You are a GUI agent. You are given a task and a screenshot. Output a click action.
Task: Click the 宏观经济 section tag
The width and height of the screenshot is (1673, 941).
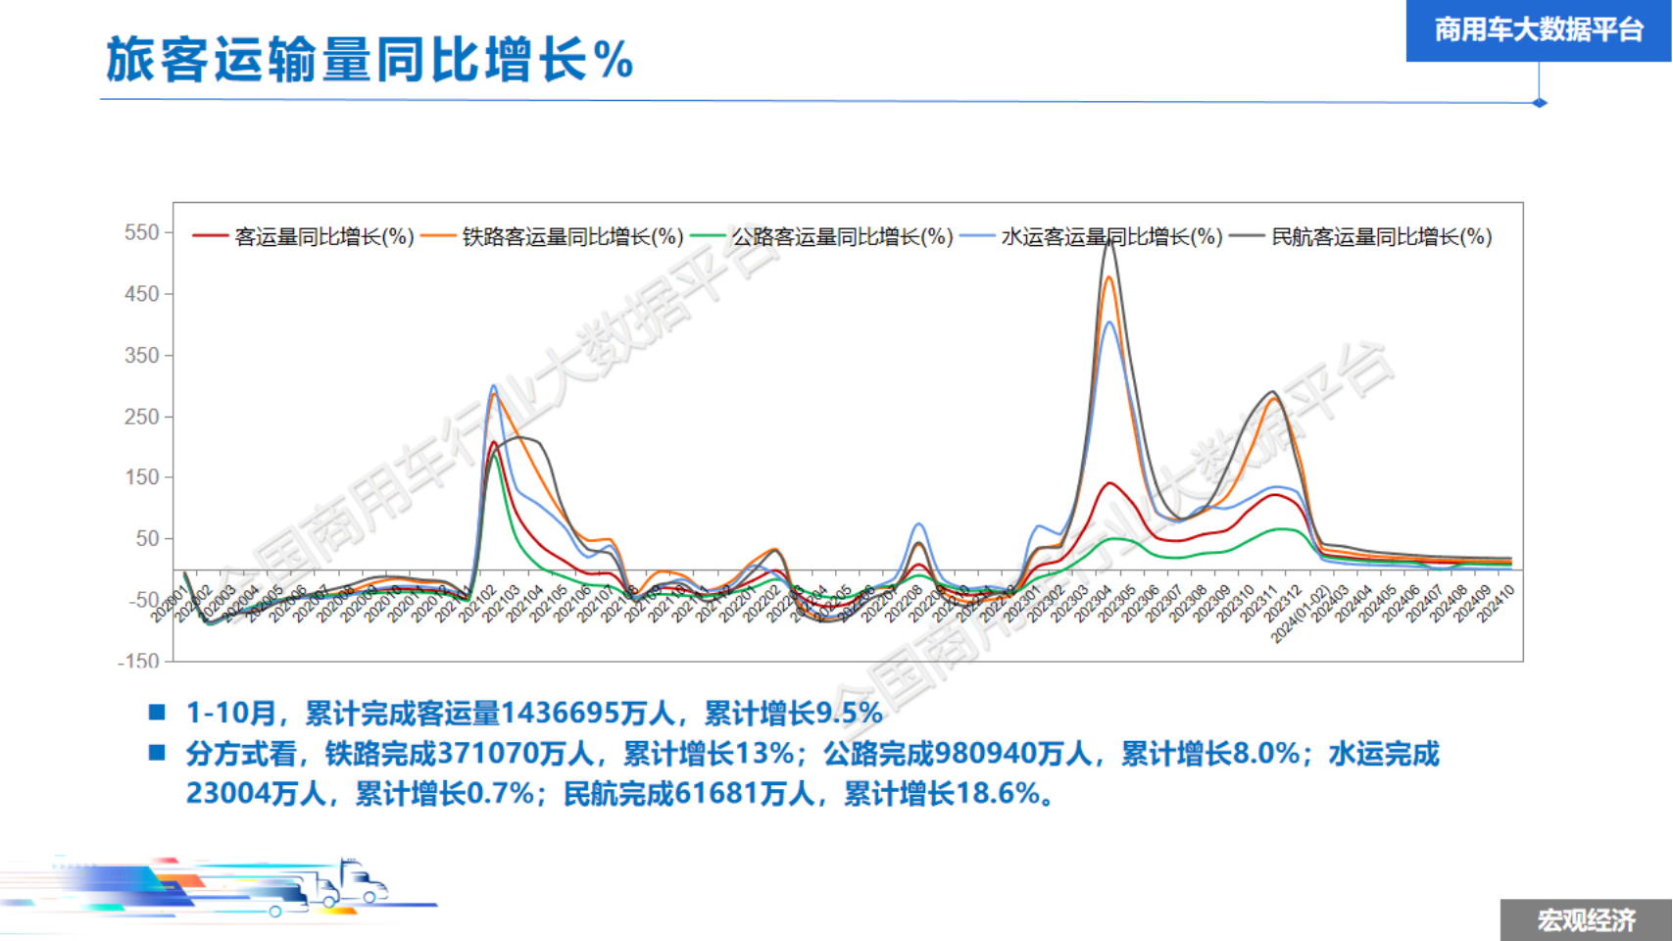tap(1586, 920)
